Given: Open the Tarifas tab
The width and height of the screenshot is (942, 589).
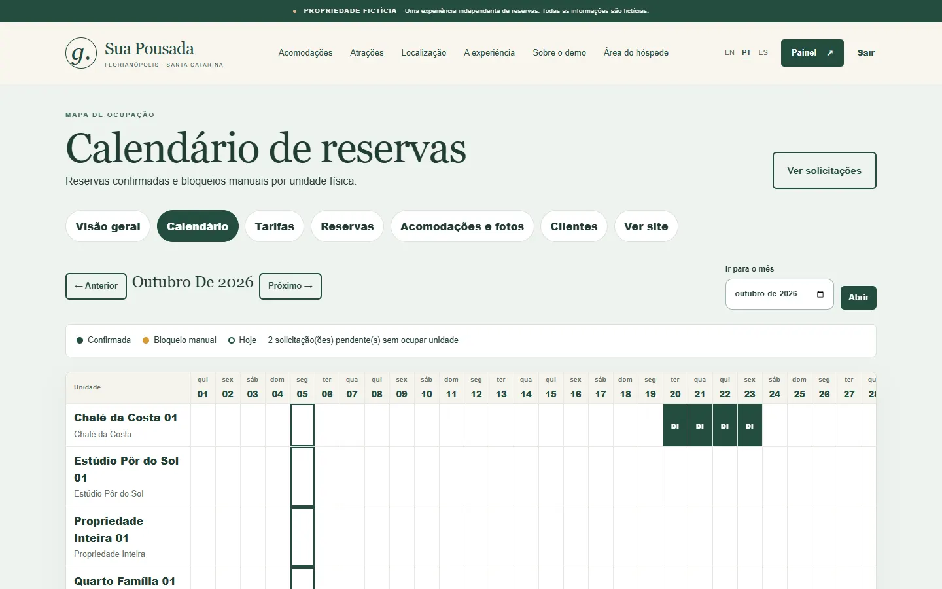Looking at the screenshot, I should (x=275, y=226).
